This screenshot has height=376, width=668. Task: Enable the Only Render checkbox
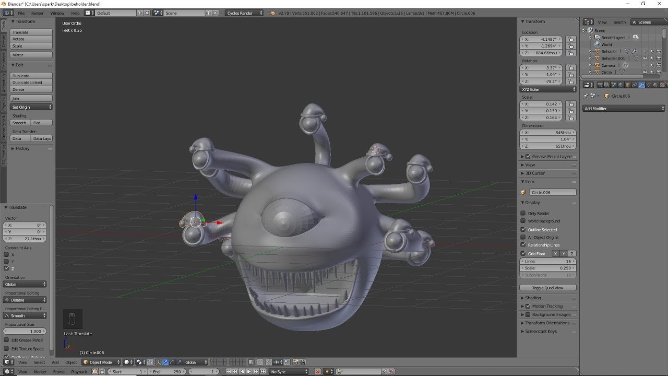click(x=523, y=213)
